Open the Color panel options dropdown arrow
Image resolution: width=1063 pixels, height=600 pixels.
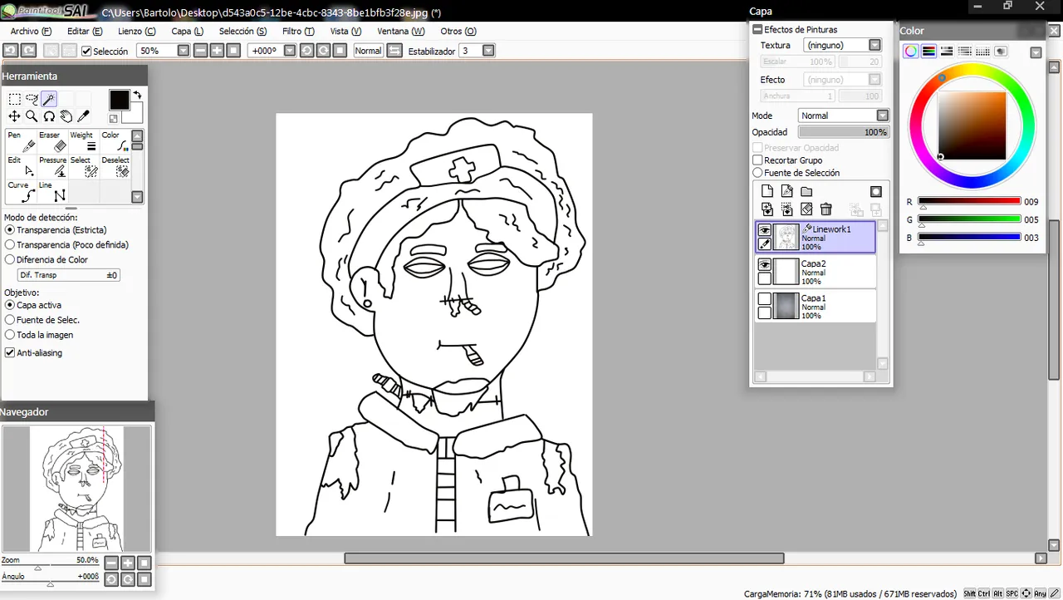tap(1036, 52)
